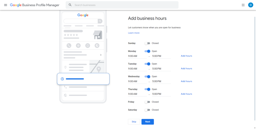This screenshot has height=129, width=256.
Task: Click the Closed label beside Sunday
Action: point(155,43)
